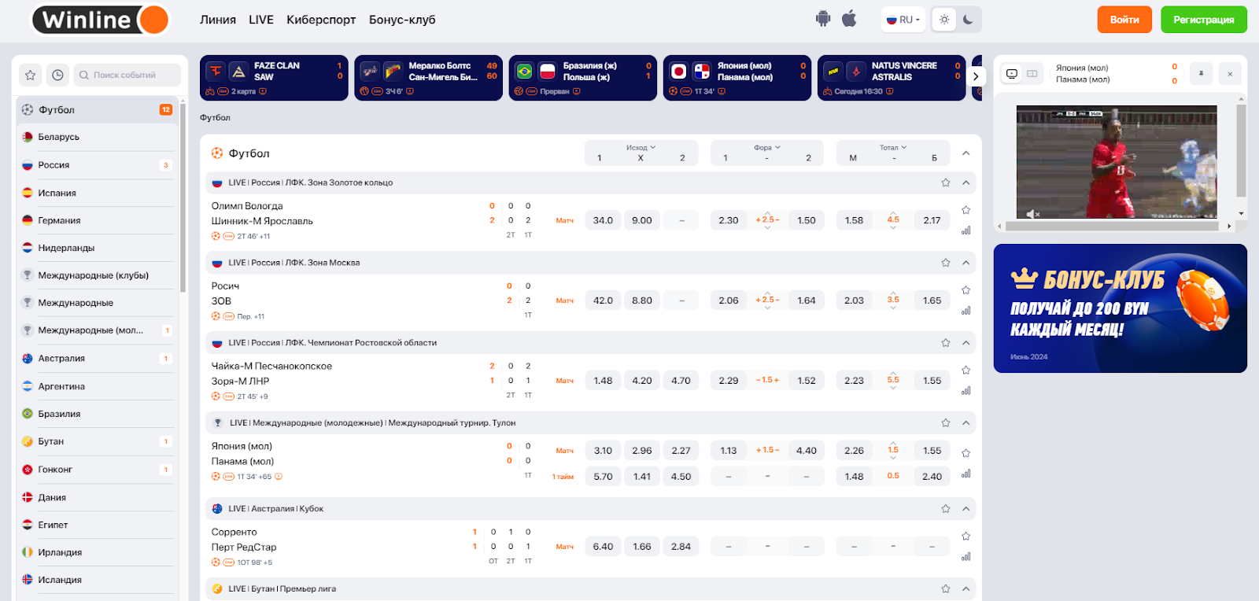Open the Apple iOS app download icon
Screen dimensions: 1259x601
pos(849,19)
